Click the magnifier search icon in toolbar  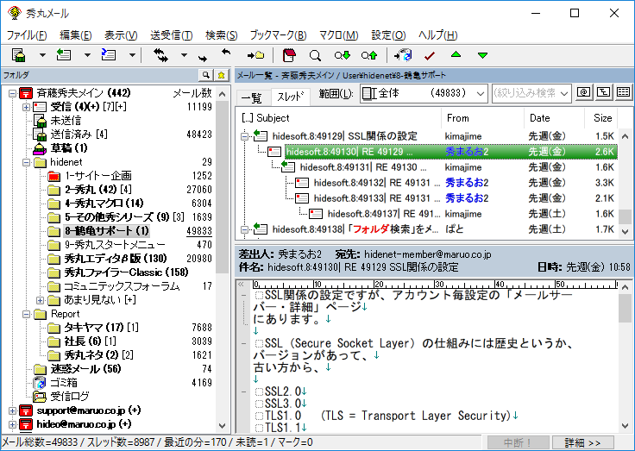click(x=315, y=55)
